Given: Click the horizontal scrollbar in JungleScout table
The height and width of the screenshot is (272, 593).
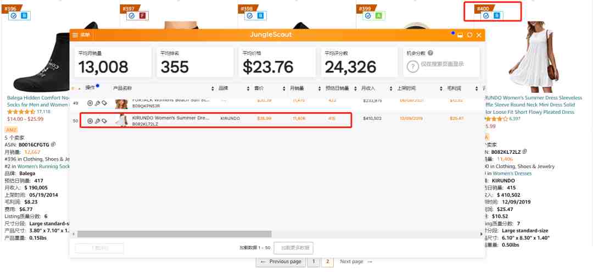Looking at the screenshot, I should tap(175, 234).
